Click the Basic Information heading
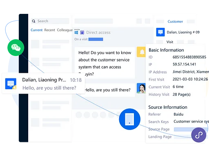 (166, 50)
